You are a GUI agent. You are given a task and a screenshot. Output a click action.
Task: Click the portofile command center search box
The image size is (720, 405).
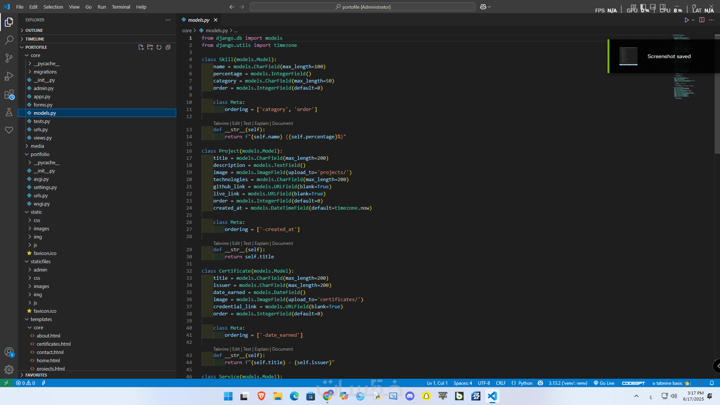click(362, 7)
